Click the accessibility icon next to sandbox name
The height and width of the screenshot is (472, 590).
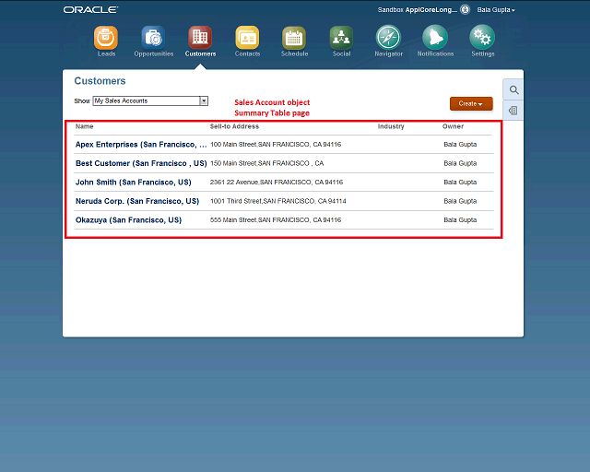click(465, 9)
